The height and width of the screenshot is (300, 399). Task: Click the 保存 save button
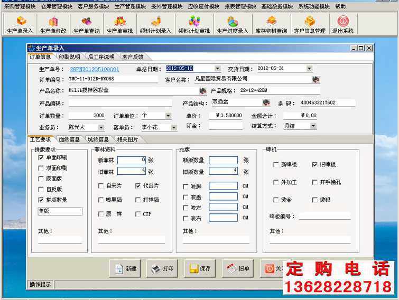(x=200, y=268)
